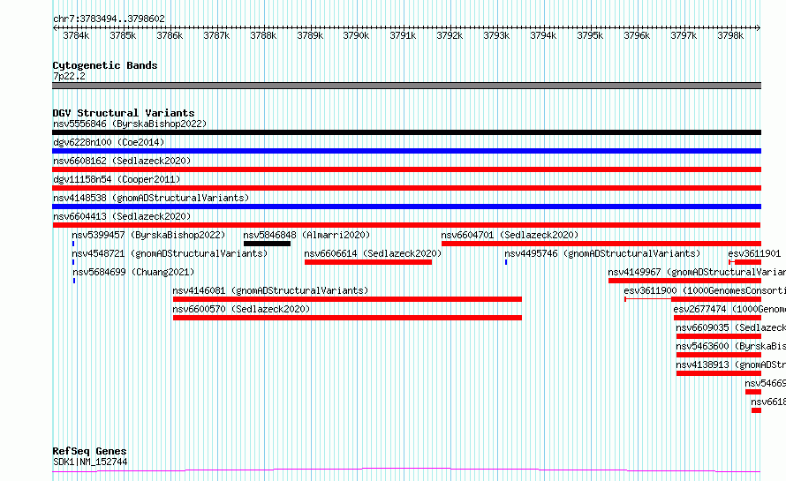Click the small blue nsv4548721 marker

click(x=73, y=262)
